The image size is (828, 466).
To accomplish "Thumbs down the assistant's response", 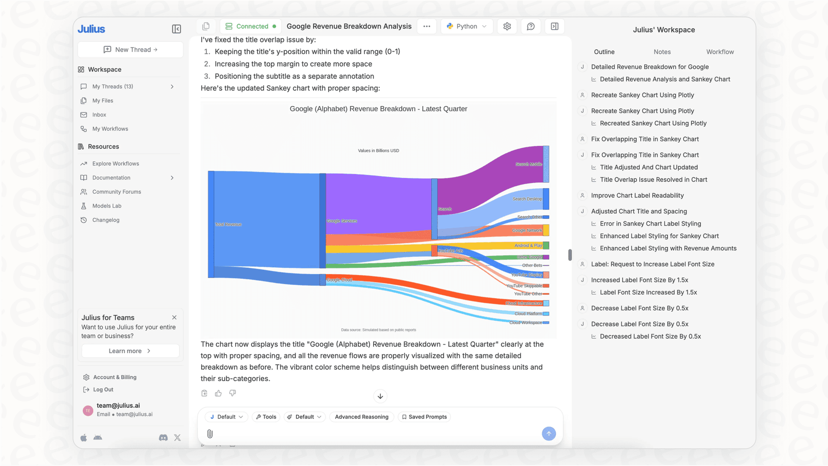I will (232, 393).
